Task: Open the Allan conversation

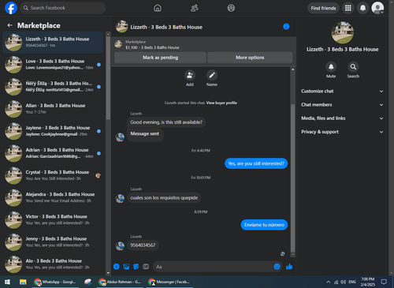Action: pyautogui.click(x=54, y=109)
